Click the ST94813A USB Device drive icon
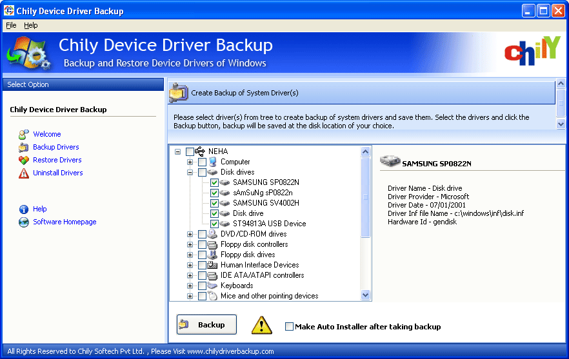 tap(225, 224)
